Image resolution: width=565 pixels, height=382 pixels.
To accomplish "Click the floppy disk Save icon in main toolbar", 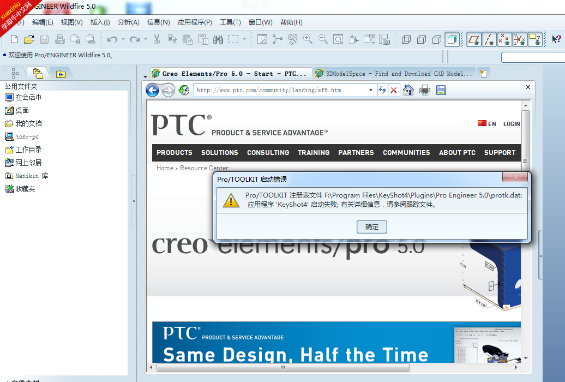I will coord(44,39).
